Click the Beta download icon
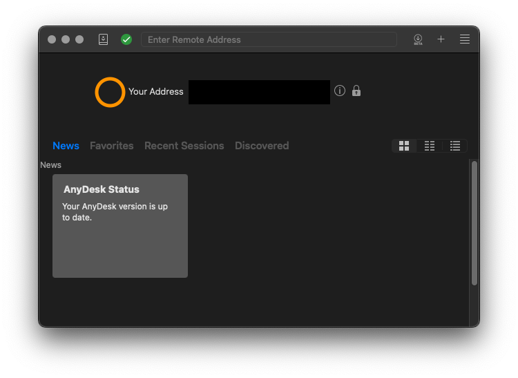Viewport: 518px width, 378px height. [418, 39]
